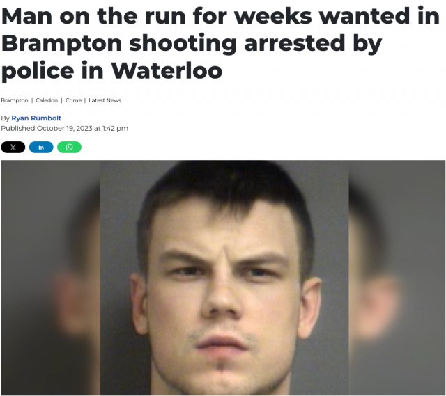Open the Caledon category link
The height and width of the screenshot is (396, 446).
[47, 100]
